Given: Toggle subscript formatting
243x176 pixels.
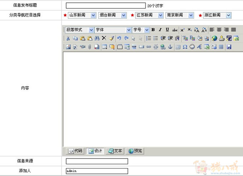Looking at the screenshot, I should (x=190, y=30).
